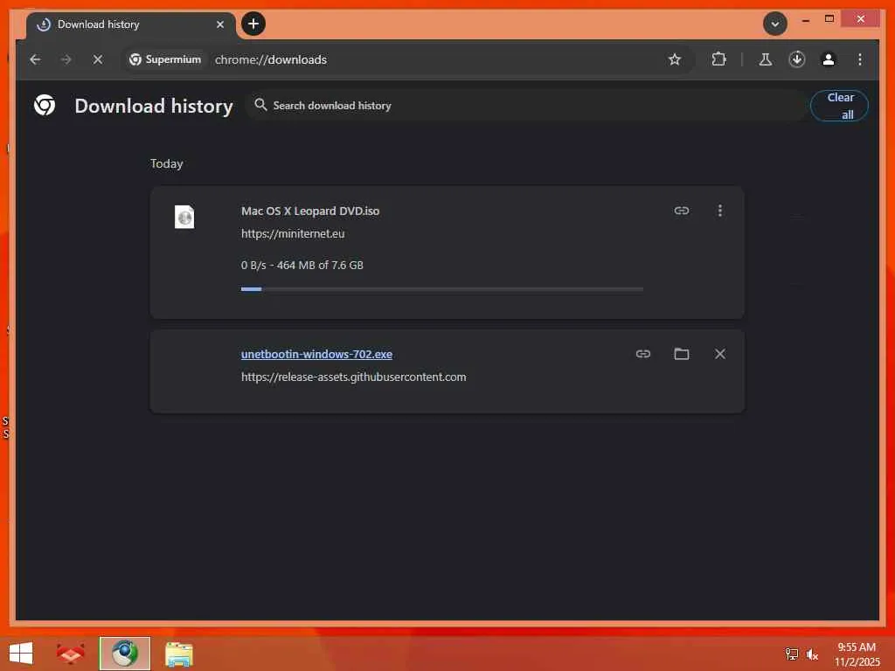Open the Extensions puzzle icon
The width and height of the screenshot is (895, 671).
click(x=718, y=59)
